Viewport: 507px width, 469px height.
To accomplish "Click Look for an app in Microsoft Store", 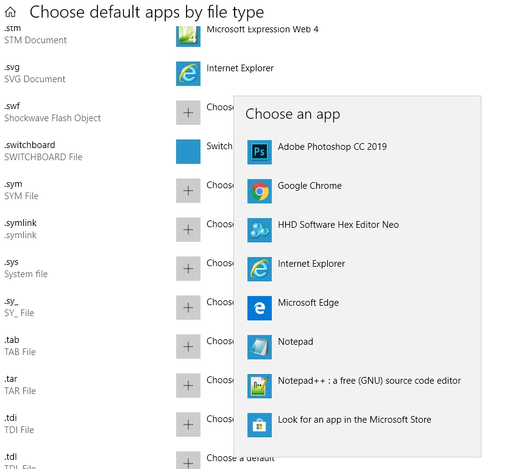I will pyautogui.click(x=355, y=420).
